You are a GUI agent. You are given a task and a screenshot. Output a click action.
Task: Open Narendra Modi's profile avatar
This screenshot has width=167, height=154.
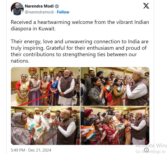click(x=17, y=9)
